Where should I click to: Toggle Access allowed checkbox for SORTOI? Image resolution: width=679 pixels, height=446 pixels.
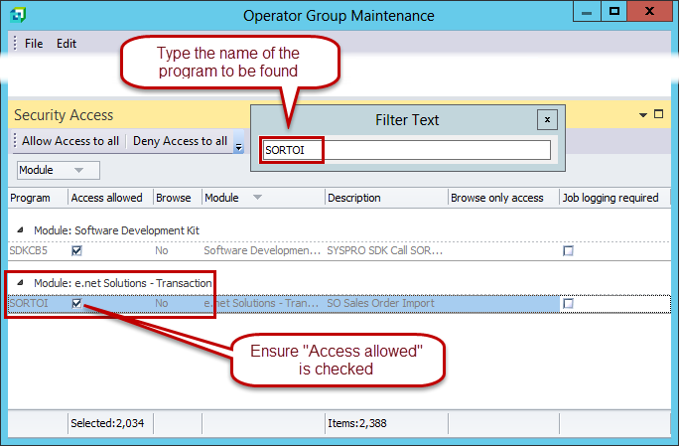pyautogui.click(x=77, y=303)
